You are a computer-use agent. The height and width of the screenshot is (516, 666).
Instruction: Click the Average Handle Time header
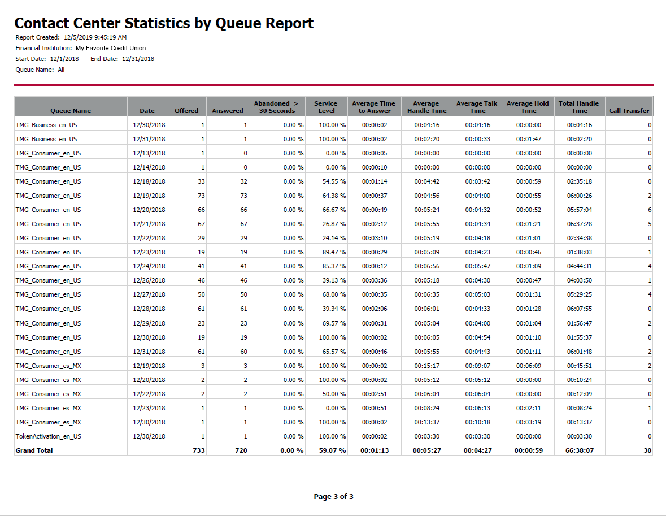coord(426,107)
